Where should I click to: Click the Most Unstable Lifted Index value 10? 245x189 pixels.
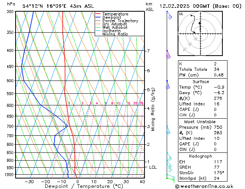217,138
